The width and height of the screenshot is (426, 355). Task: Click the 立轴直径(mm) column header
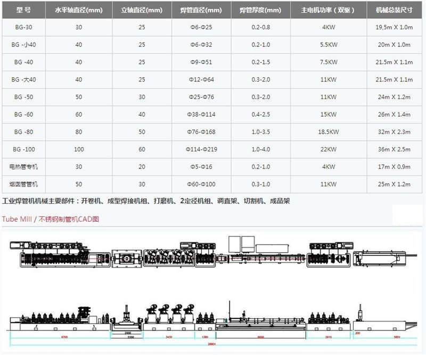point(142,10)
